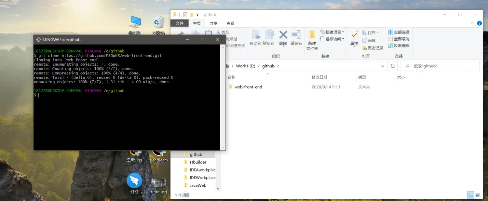
Task: Click Select all (全部选择) button
Action: (399, 32)
